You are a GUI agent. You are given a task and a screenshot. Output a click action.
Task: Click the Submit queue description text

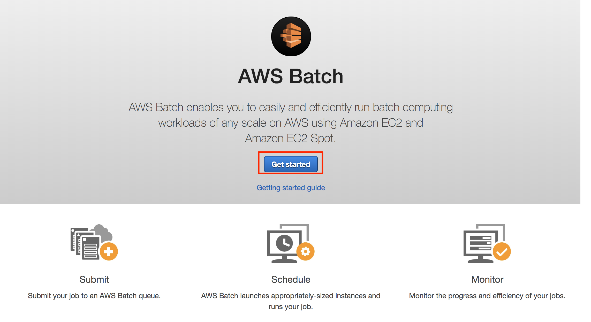point(94,296)
